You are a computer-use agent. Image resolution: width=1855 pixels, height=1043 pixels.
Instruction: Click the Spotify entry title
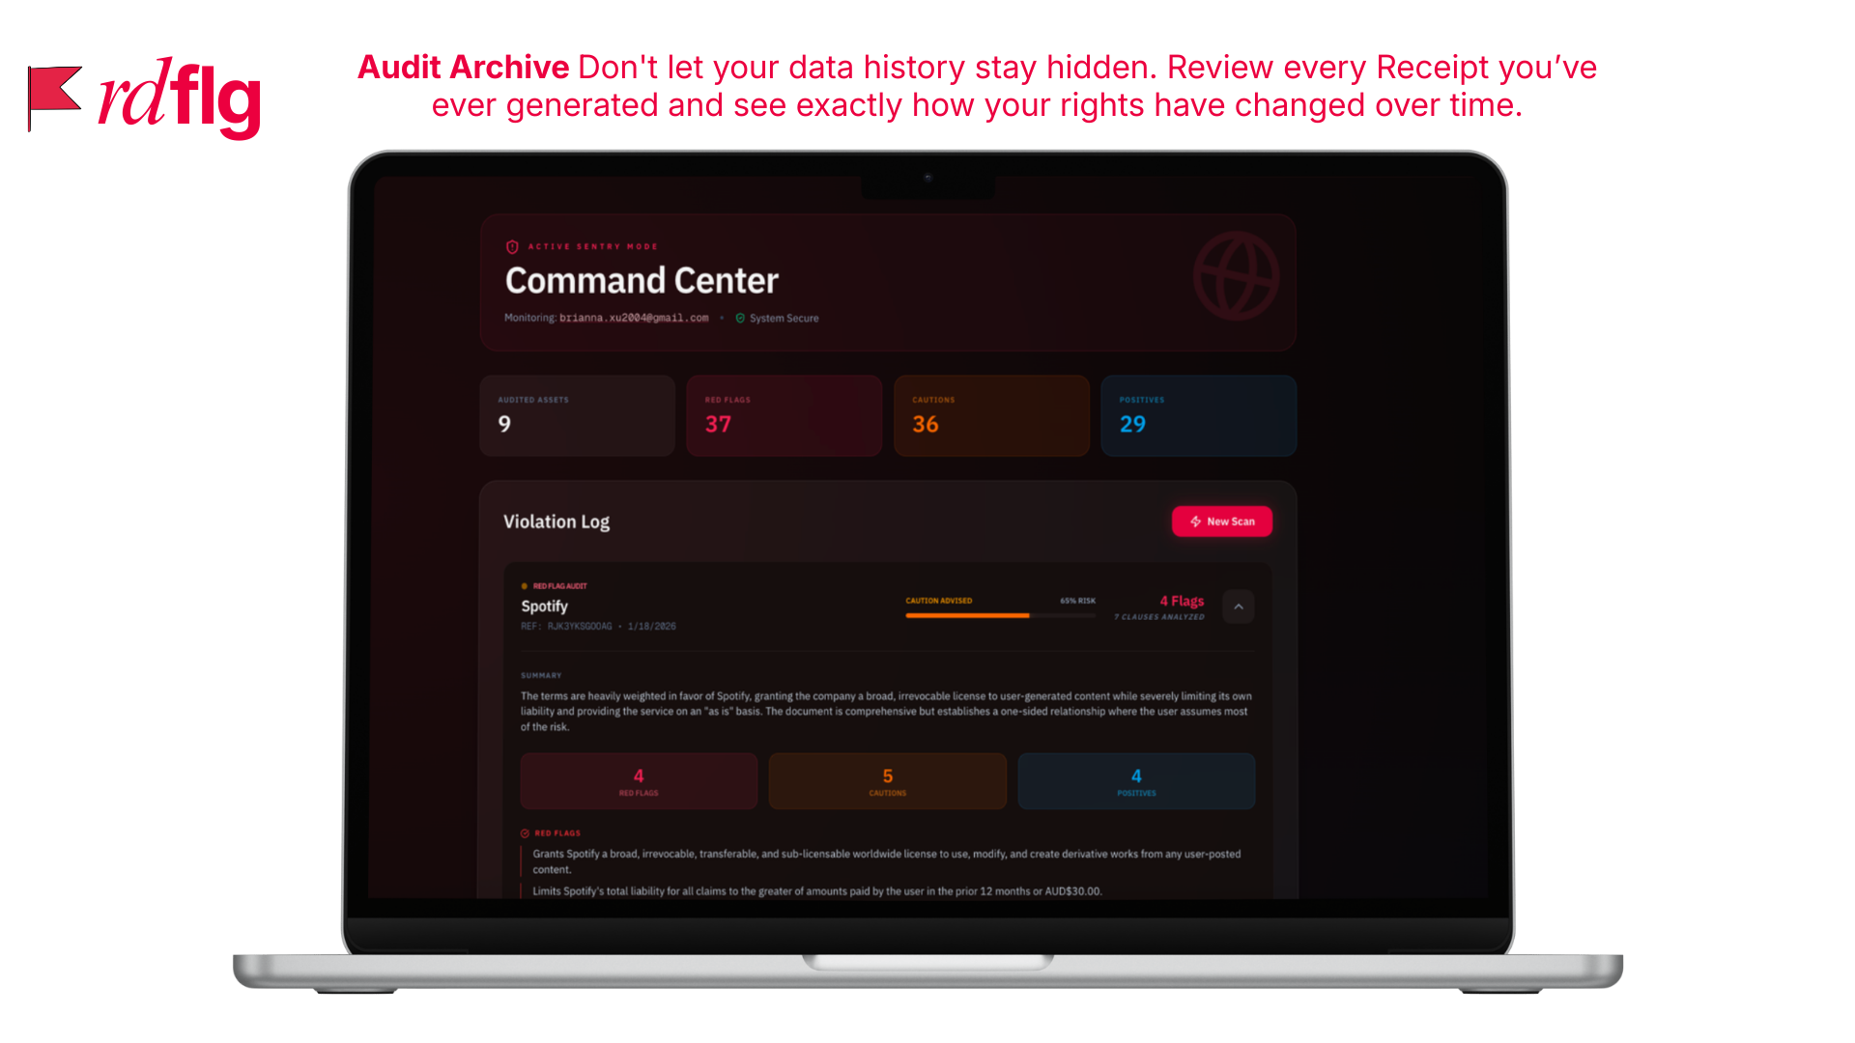(x=545, y=606)
